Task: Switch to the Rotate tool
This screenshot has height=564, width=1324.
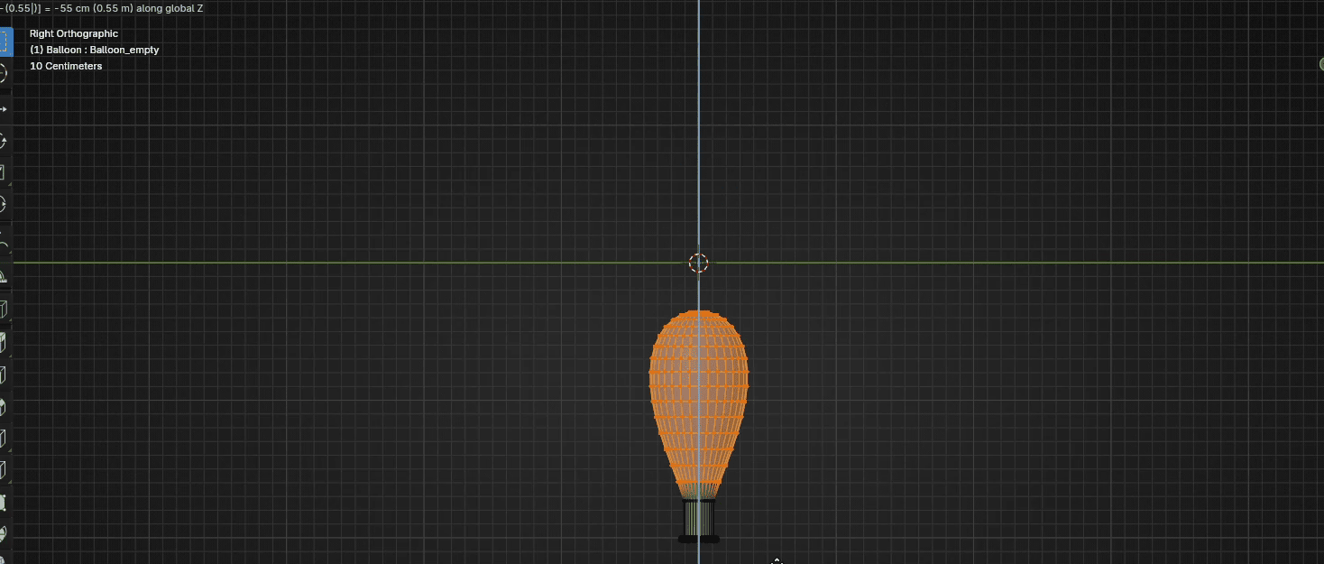Action: coord(5,141)
